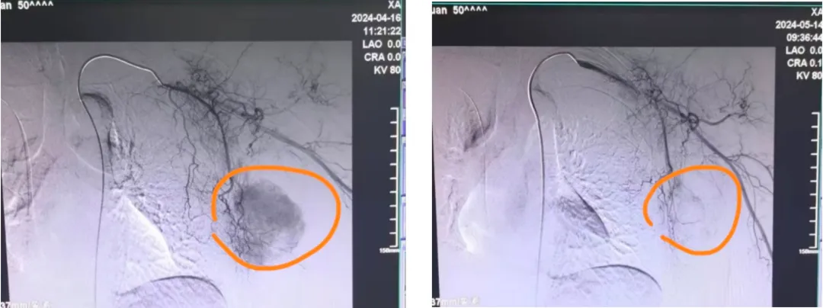The image size is (823, 308).
Task: Click the catheter loop top in left image
Action: point(114,59)
